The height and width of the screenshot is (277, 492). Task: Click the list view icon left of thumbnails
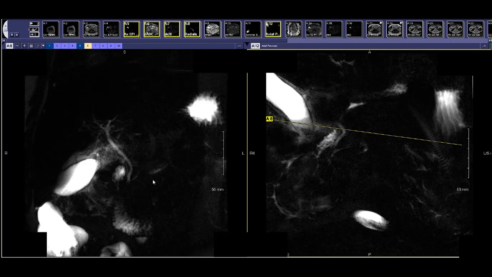click(12, 35)
